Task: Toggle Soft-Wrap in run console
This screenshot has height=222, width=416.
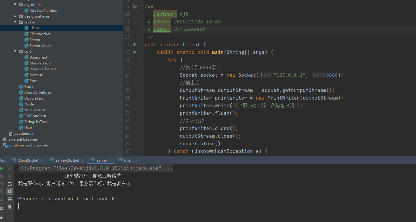Action: (10, 184)
